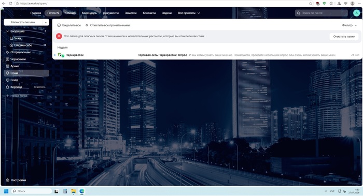The width and height of the screenshot is (363, 196).
Task: Mark all read via Отметить все прочитанными
Action: point(108,25)
